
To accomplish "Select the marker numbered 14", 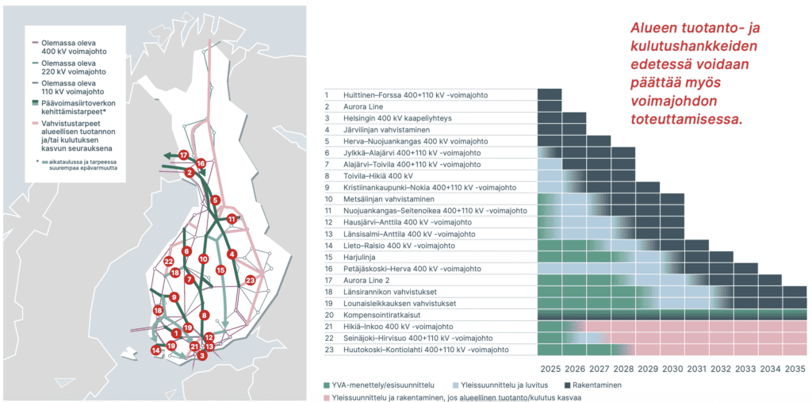I will (x=155, y=350).
